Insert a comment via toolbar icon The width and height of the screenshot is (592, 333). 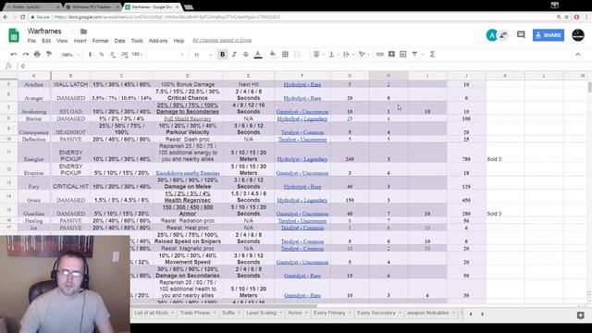pos(391,55)
